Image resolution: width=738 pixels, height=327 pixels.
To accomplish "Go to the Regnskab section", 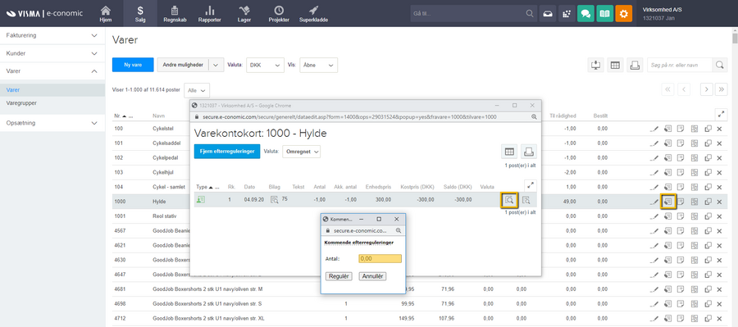I will click(x=175, y=14).
